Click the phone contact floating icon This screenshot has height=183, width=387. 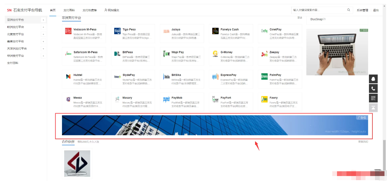[x=373, y=88]
